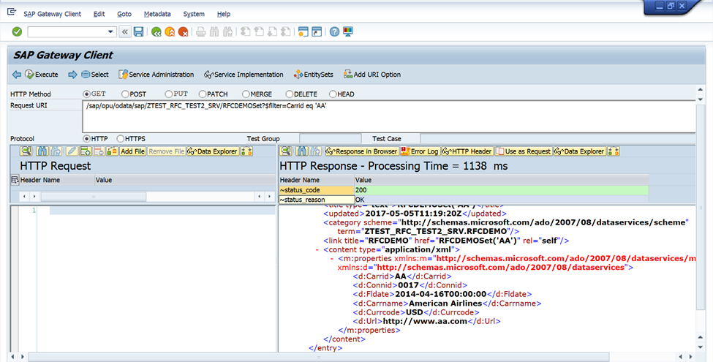713x362 pixels.
Task: Click the blue right arrow before Select
Action: [72, 75]
